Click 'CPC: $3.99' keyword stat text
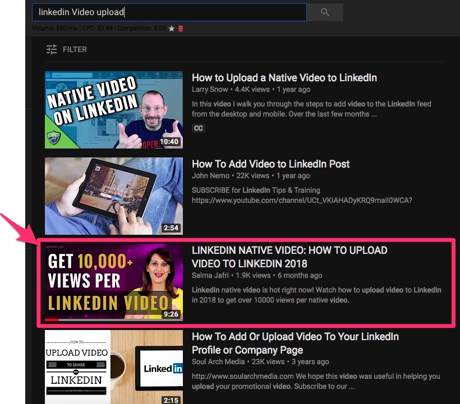The height and width of the screenshot is (404, 460). click(x=98, y=28)
